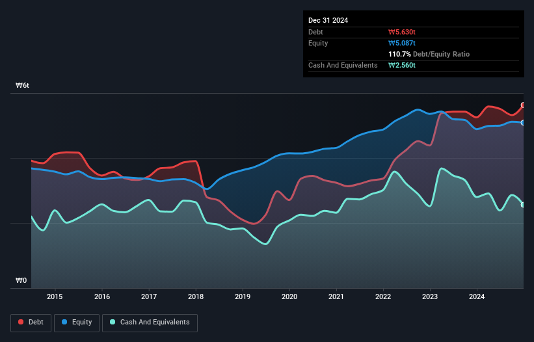Click Cash And Equivalents label in tooltip

[x=343, y=65]
